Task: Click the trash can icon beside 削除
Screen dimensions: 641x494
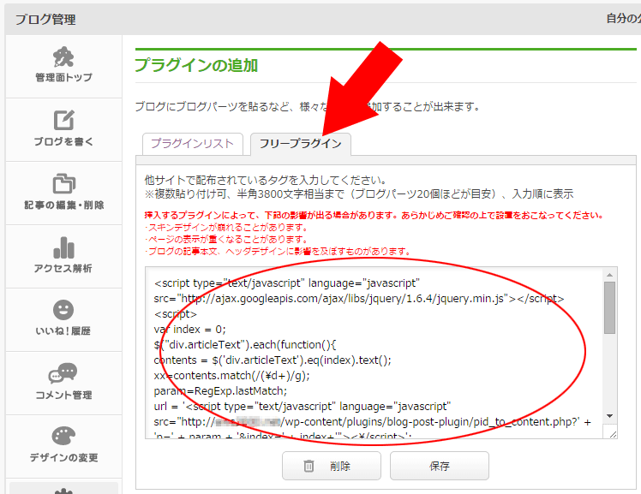Action: (309, 467)
